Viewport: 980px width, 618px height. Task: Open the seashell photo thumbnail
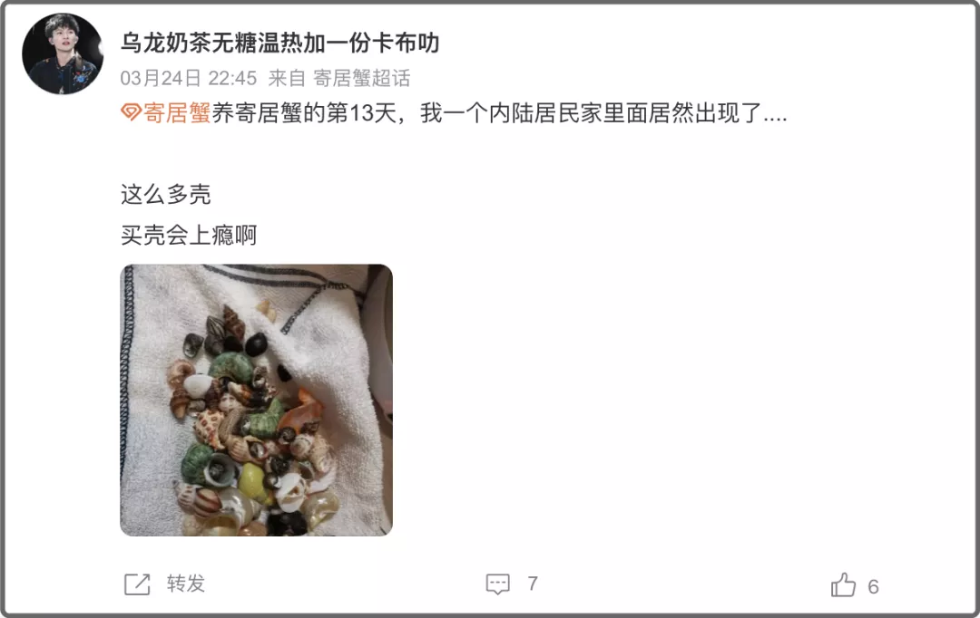point(256,401)
